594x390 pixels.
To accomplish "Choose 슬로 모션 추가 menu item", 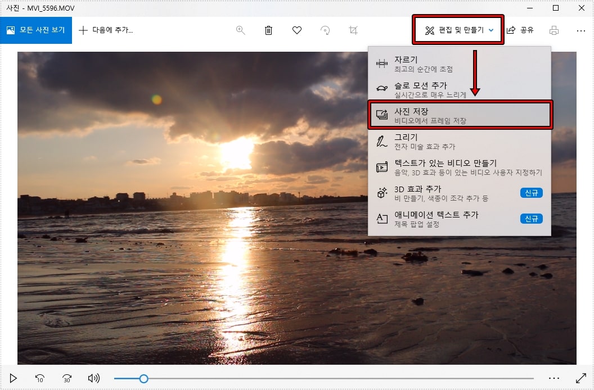I will pos(459,89).
